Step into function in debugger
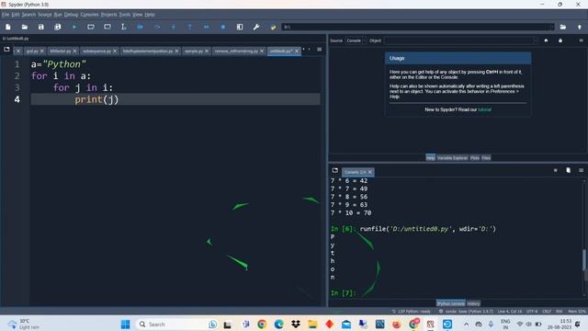Image resolution: width=588 pixels, height=331 pixels. coord(174,27)
